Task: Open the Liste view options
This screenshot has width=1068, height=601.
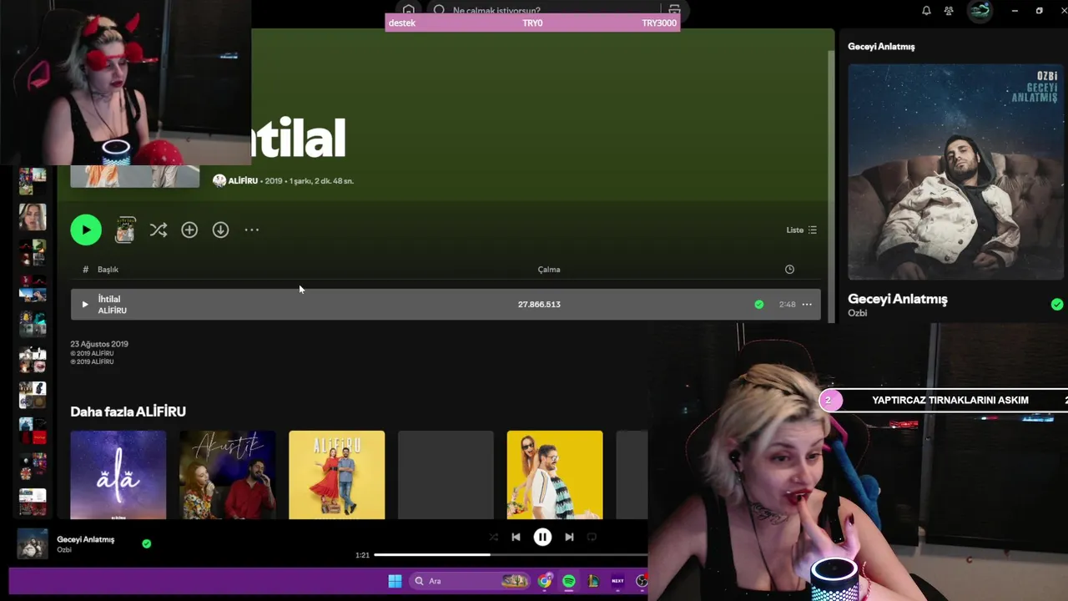Action: 801,230
